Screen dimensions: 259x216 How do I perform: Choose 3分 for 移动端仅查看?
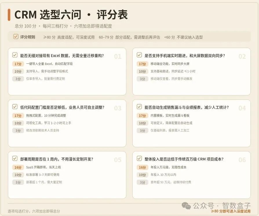coord(142,79)
